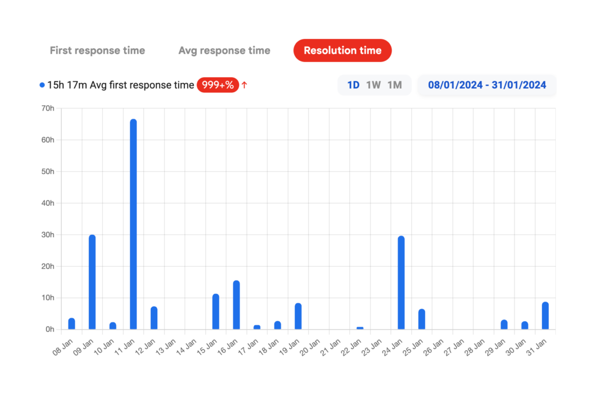Click the 17 Jan bar
The width and height of the screenshot is (594, 396).
point(257,327)
